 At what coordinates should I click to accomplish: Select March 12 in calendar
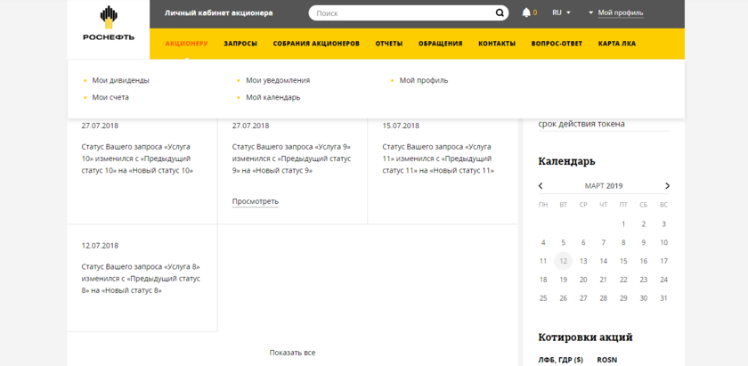563,261
